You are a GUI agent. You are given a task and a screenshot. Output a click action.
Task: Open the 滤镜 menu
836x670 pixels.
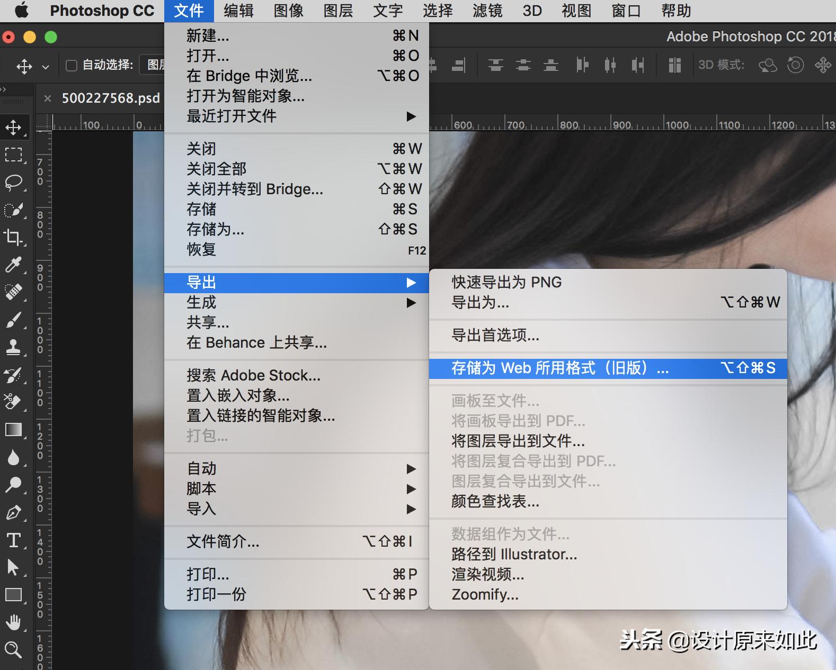[487, 11]
